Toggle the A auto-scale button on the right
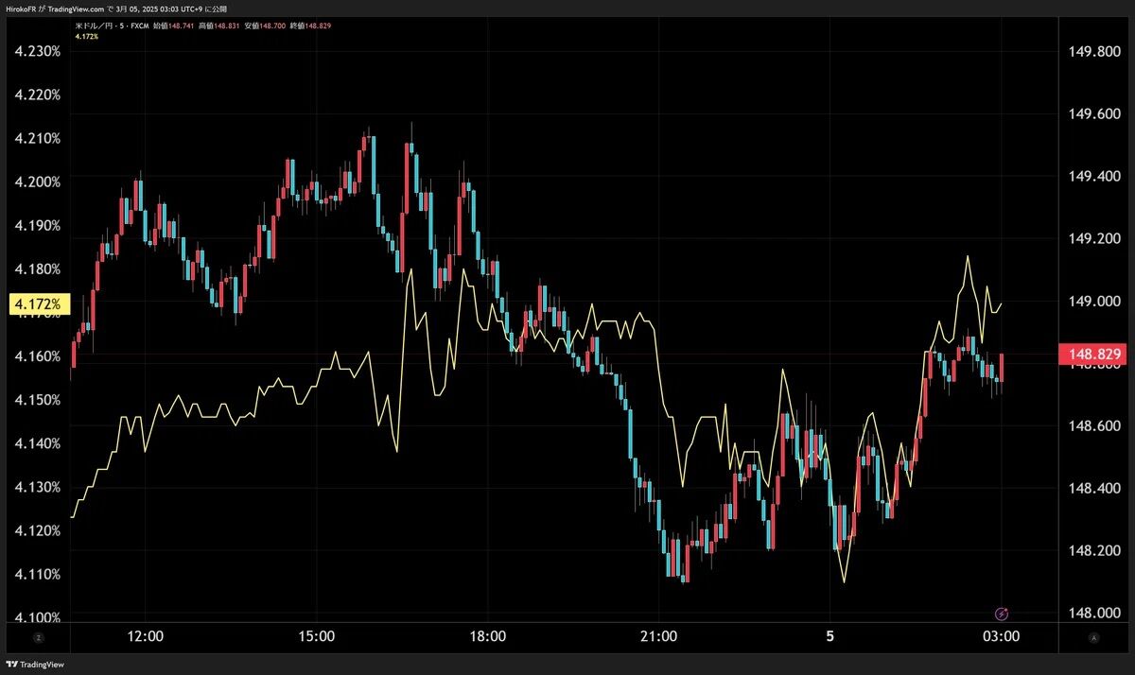This screenshot has height=675, width=1135. (1093, 637)
